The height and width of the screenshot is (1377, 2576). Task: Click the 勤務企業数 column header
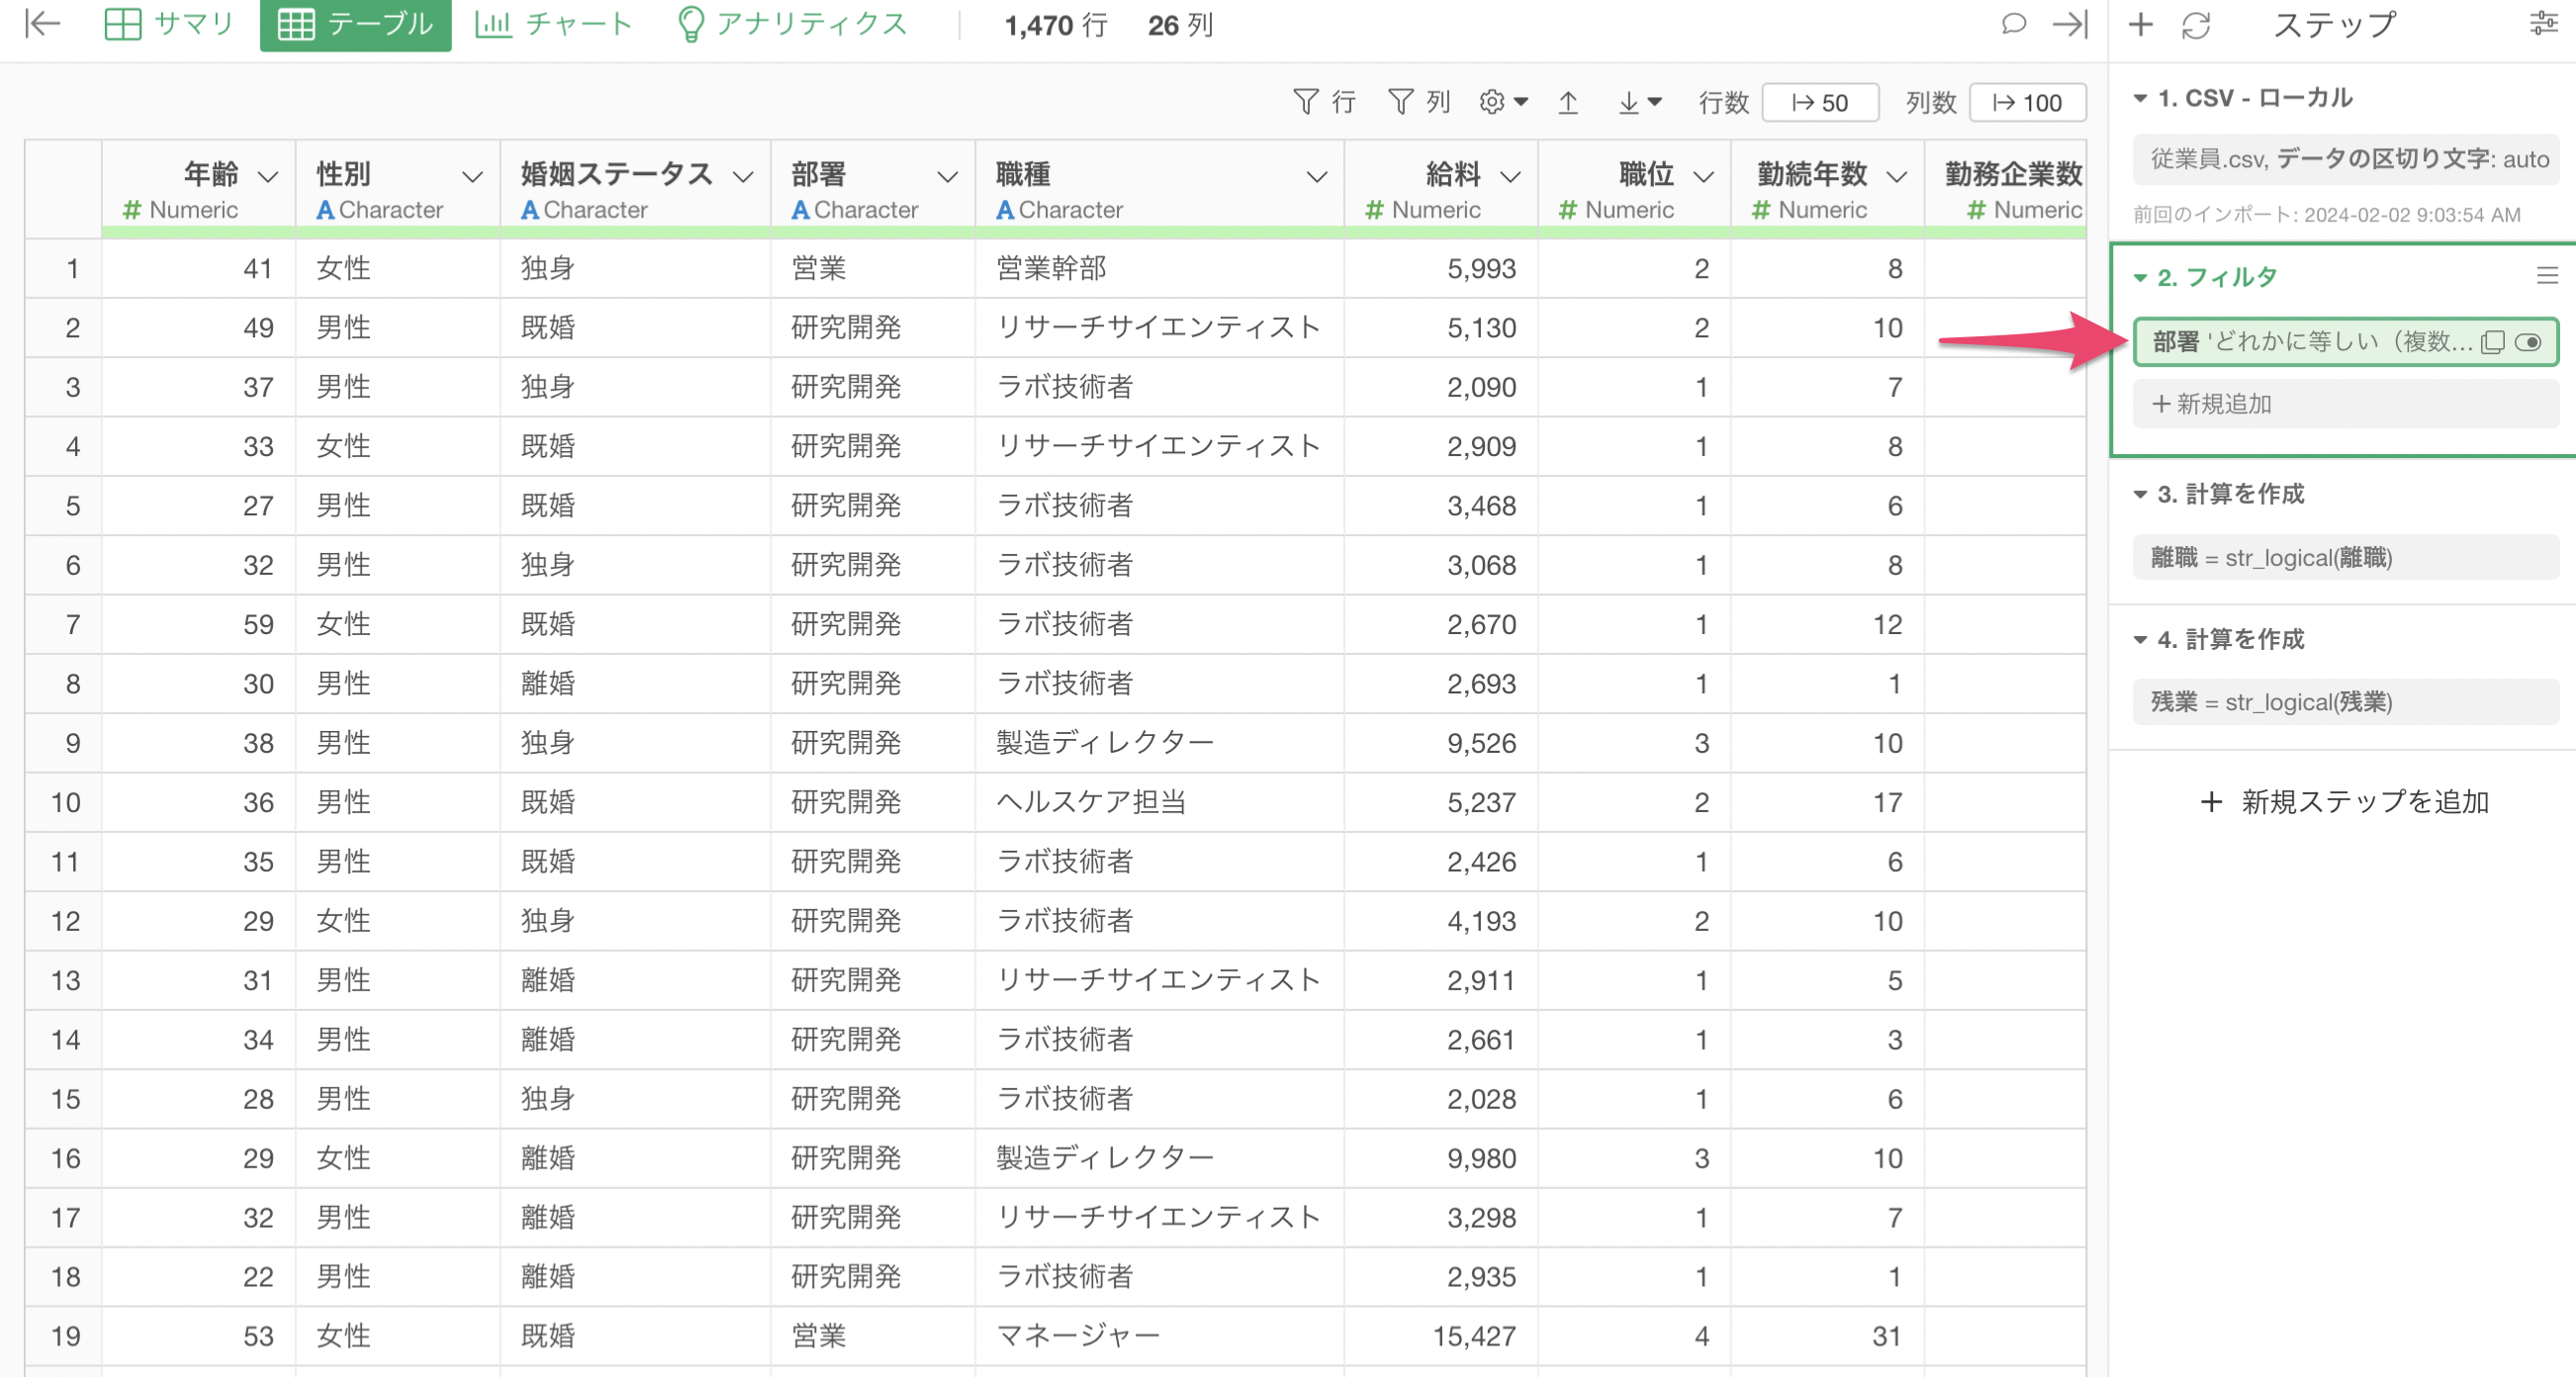click(x=2008, y=189)
